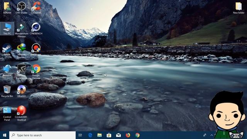247x139 pixels.
Task: Select the UltraISO desktop shortcut
Action: click(22, 91)
